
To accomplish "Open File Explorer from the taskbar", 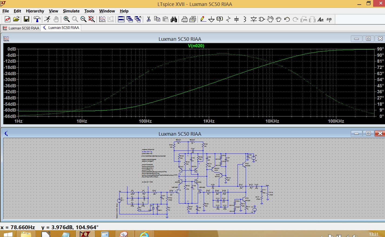I will 26,234.
